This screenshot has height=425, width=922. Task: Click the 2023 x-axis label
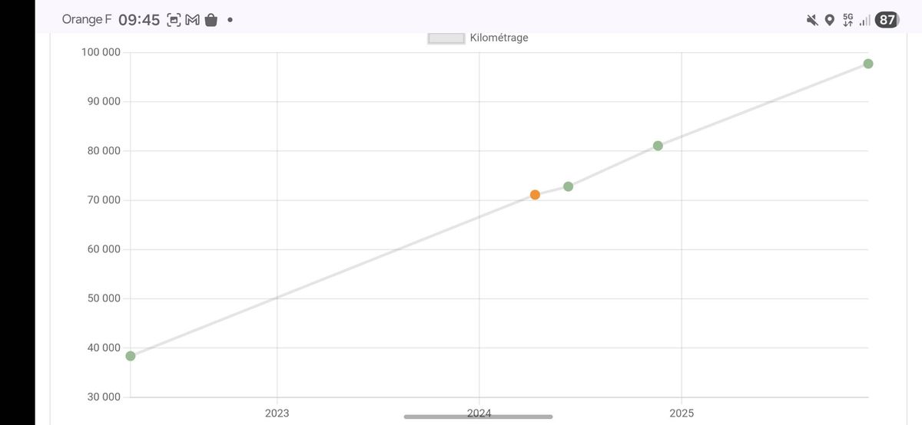(277, 413)
